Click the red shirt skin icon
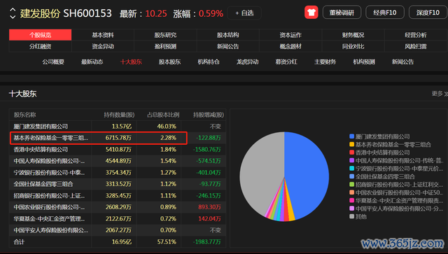Viewport: 448px width, 254px height. 311,13
